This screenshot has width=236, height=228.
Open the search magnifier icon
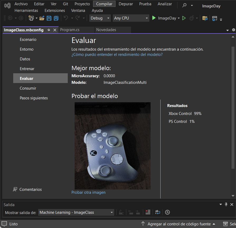[184, 6]
